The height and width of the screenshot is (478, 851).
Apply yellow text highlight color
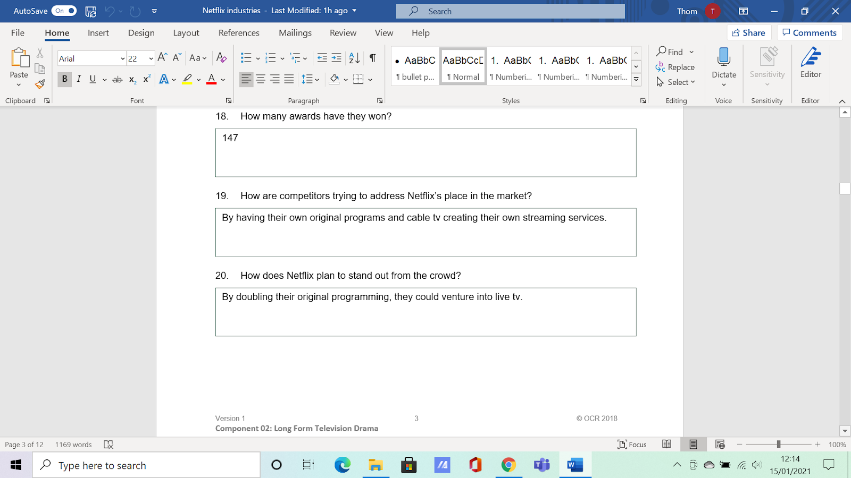coord(187,80)
